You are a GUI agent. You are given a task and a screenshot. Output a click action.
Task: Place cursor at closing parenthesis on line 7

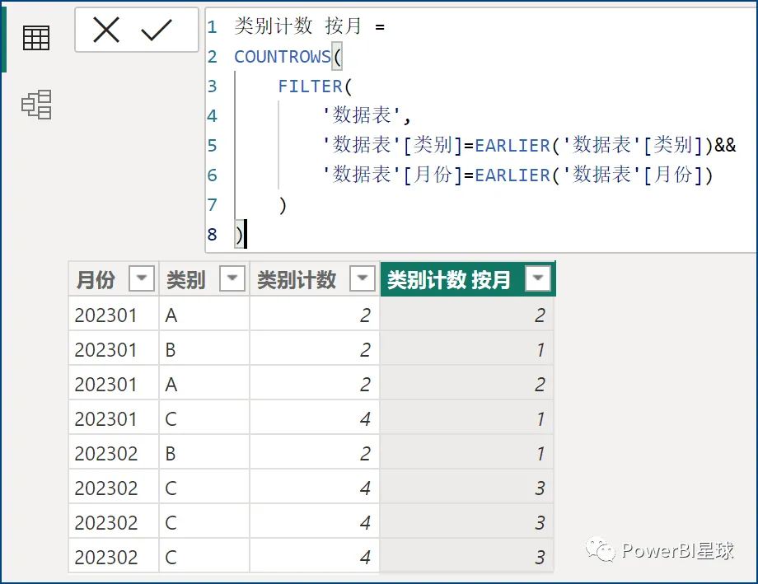click(x=283, y=205)
